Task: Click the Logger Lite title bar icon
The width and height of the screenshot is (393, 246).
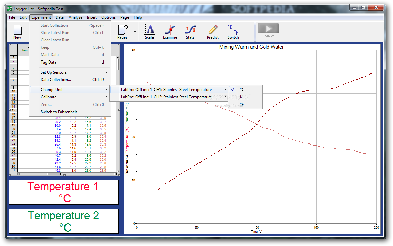Action: pos(9,9)
